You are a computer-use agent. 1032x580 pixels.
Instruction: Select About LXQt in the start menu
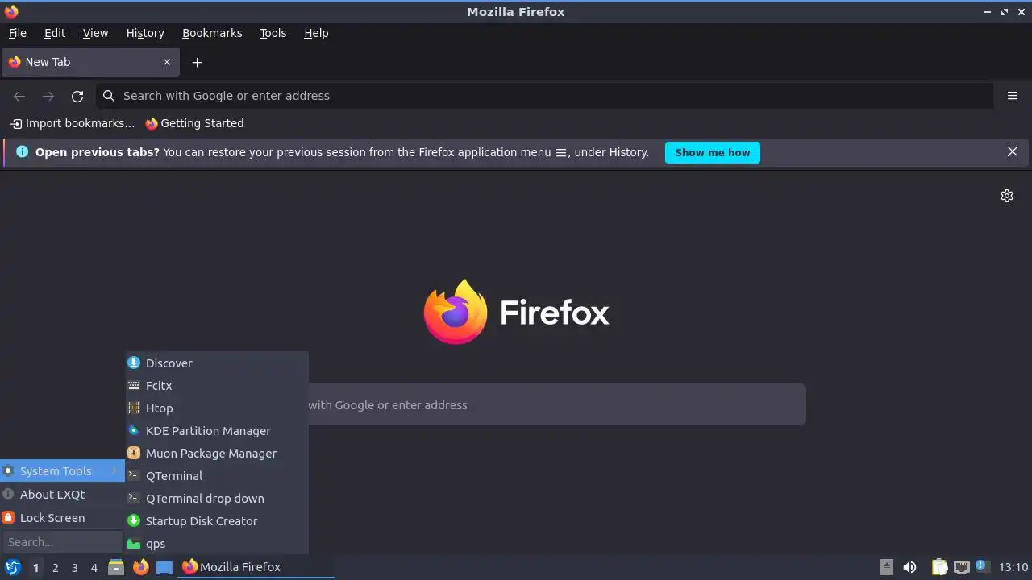(x=62, y=495)
